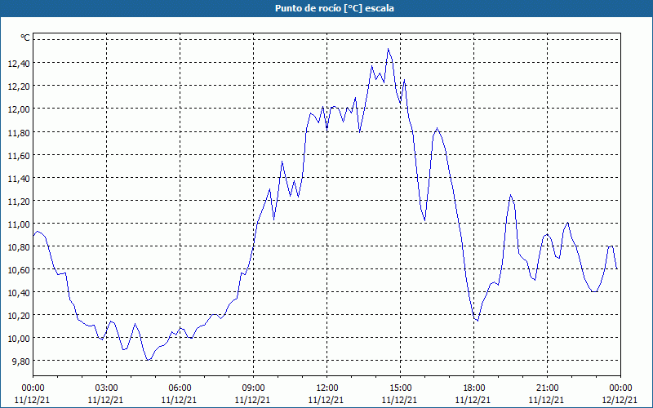Viewport: 653px width, 408px height.
Task: Click the 18:00 time axis label
Action: (474, 388)
